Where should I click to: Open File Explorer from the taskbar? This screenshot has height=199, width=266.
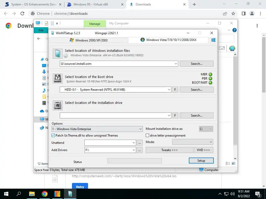coord(32,194)
